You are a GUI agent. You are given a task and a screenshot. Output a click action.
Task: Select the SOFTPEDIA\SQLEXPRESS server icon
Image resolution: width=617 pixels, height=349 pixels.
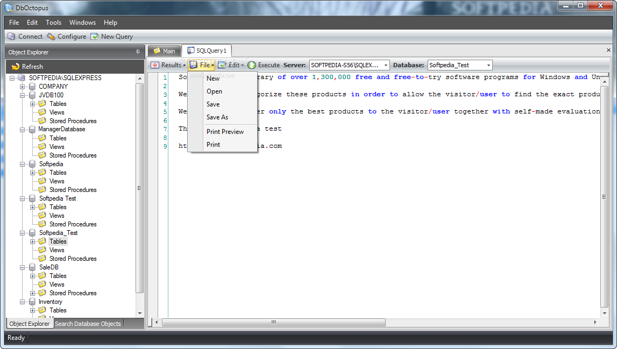[x=22, y=78]
